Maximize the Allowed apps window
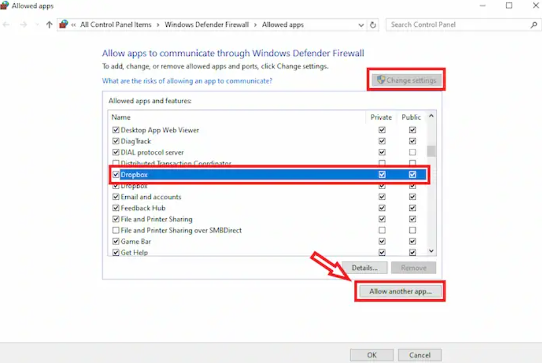Screen dimensions: 542x363 (x=509, y=6)
